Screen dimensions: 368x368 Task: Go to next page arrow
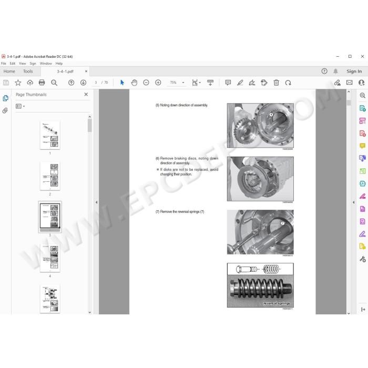coord(83,83)
